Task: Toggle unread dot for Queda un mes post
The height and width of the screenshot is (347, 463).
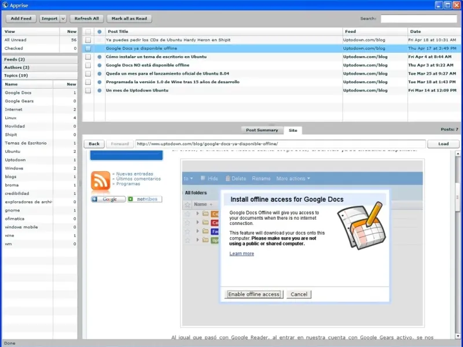Action: [100, 73]
